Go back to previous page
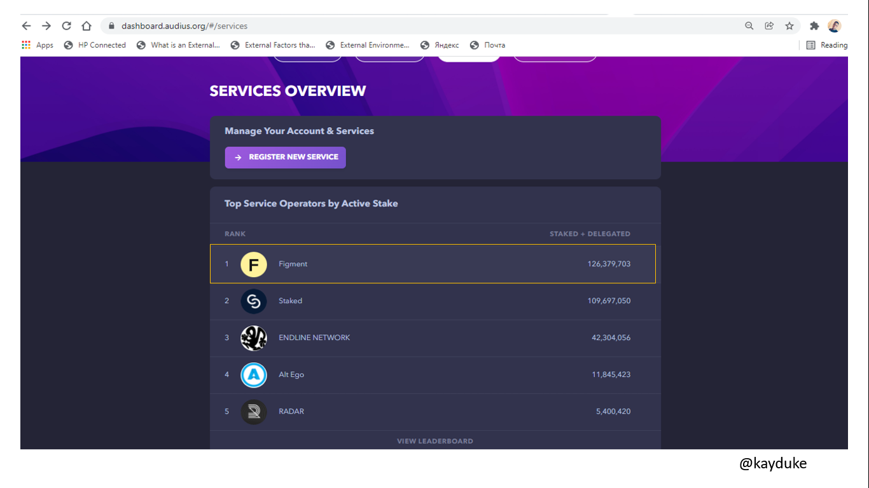The width and height of the screenshot is (869, 488). click(x=26, y=26)
